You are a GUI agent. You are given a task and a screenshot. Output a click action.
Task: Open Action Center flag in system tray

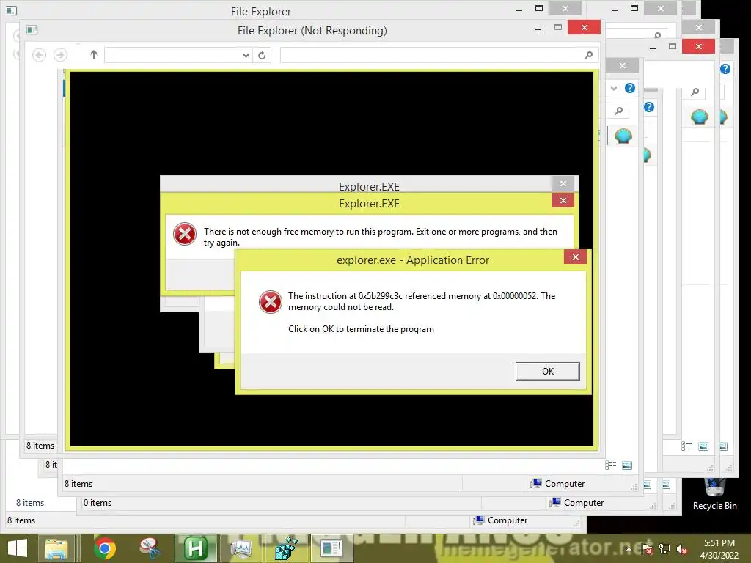(x=647, y=549)
